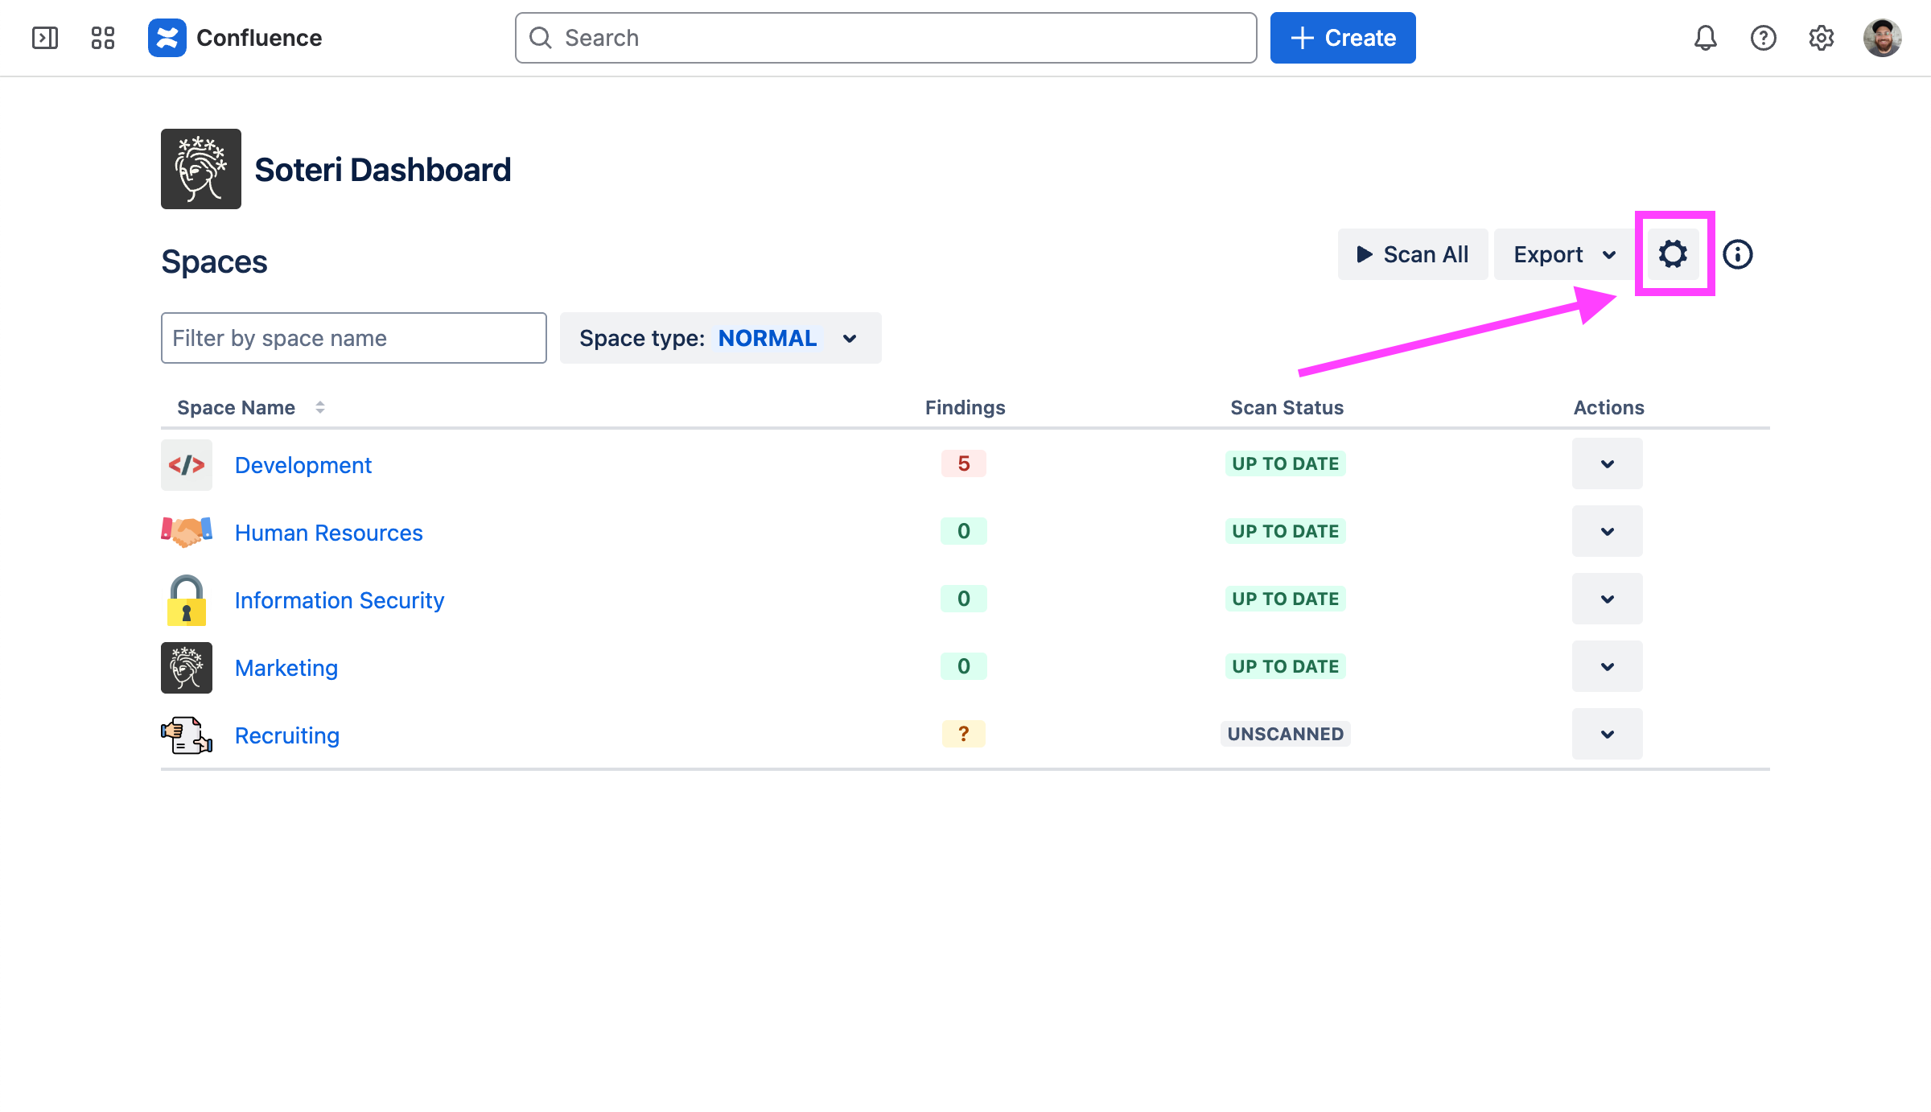Expand actions menu for Recruiting row
1931x1112 pixels.
click(1607, 734)
